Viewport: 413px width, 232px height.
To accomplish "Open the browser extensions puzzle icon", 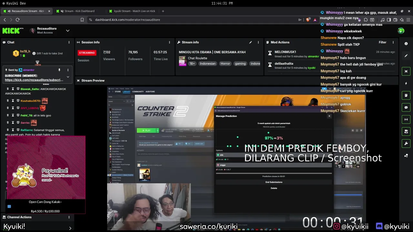I will tap(366, 20).
